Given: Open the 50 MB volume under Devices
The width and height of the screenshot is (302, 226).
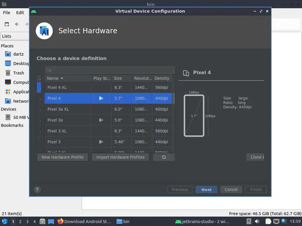Looking at the screenshot, I should tap(17, 117).
